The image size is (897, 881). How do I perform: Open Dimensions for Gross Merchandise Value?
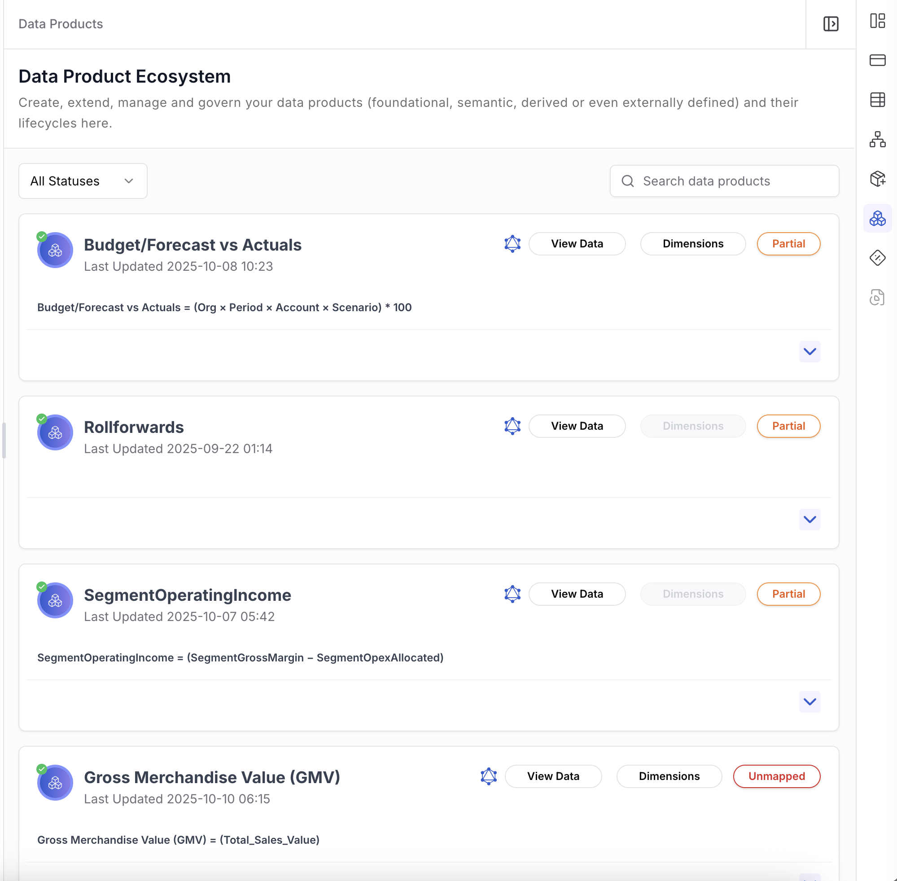[x=669, y=776]
